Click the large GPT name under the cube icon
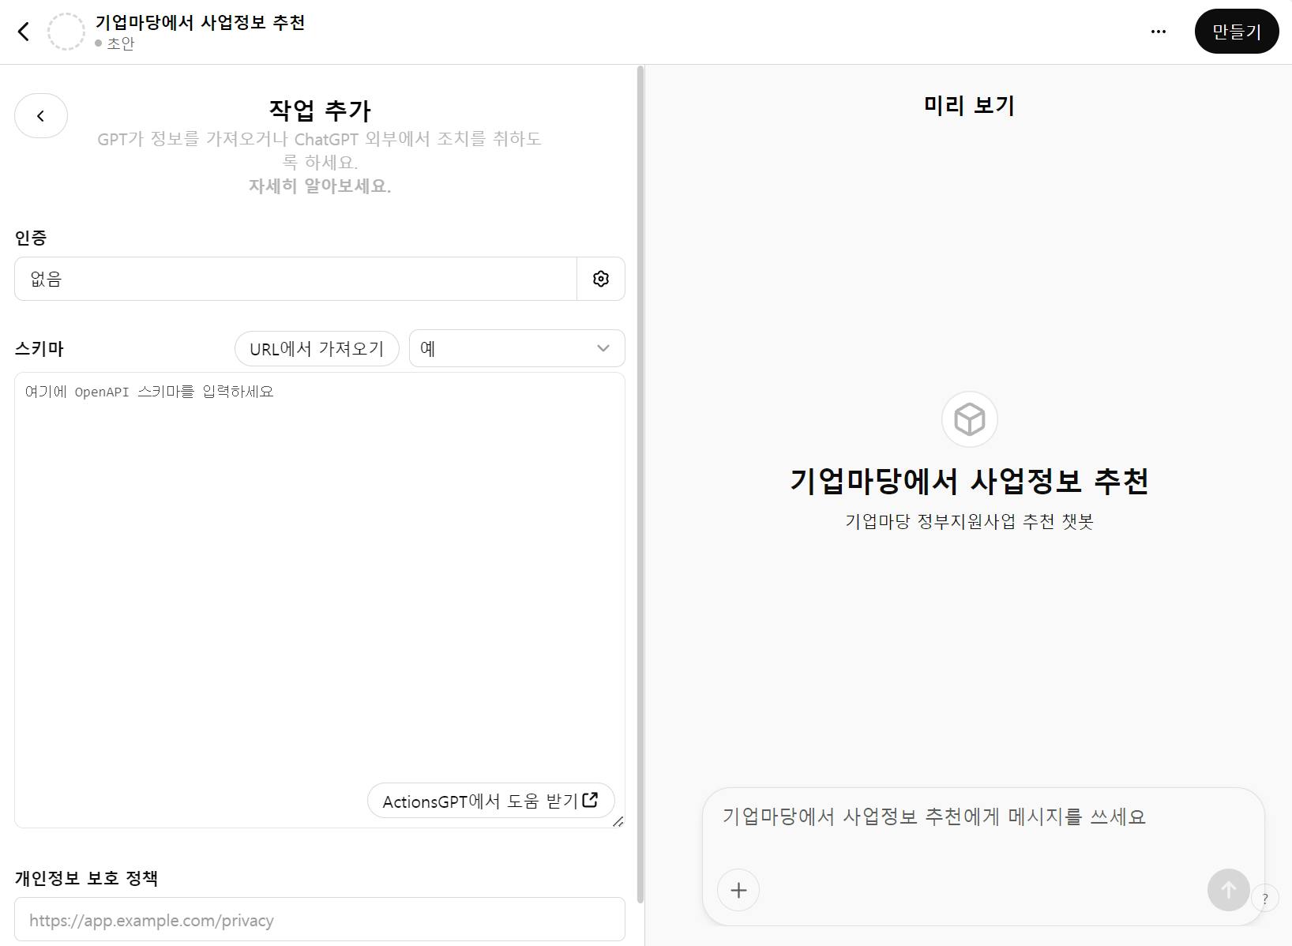 click(970, 482)
